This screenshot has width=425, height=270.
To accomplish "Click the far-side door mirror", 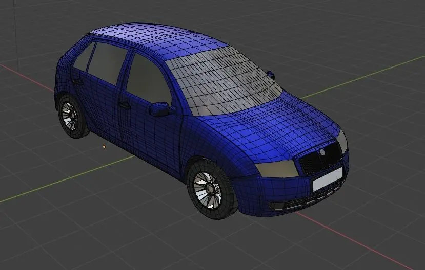I will [x=271, y=75].
